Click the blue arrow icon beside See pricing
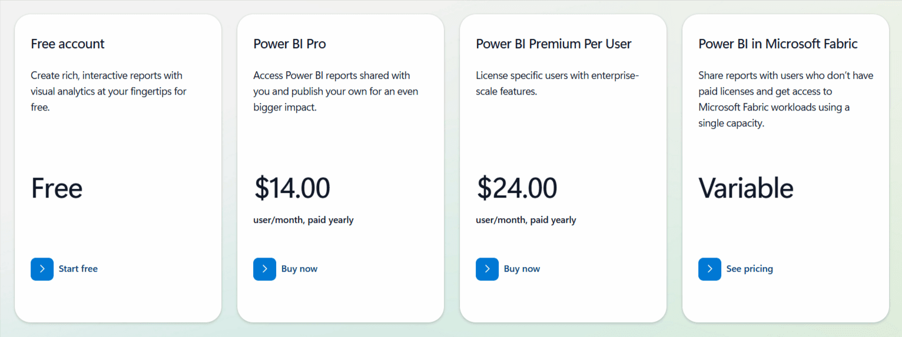This screenshot has height=337, width=902. [709, 269]
